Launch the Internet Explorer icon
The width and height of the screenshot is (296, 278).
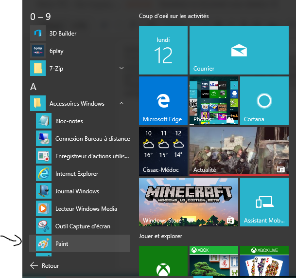point(44,173)
